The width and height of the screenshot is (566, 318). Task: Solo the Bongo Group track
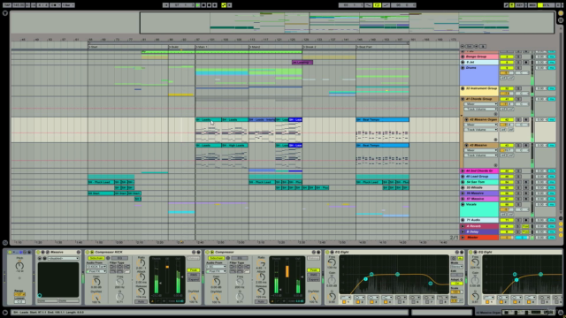(x=519, y=57)
